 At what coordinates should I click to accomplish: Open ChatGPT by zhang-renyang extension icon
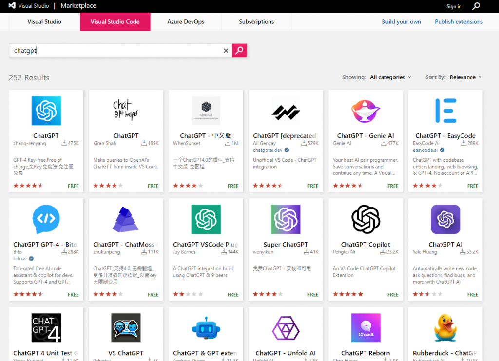click(46, 111)
